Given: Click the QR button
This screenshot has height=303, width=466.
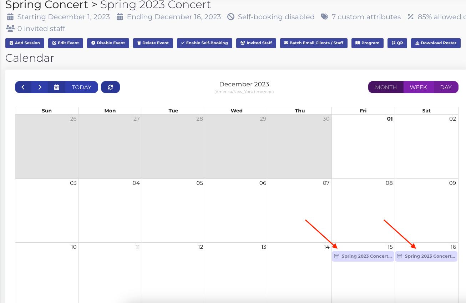Looking at the screenshot, I should [397, 43].
